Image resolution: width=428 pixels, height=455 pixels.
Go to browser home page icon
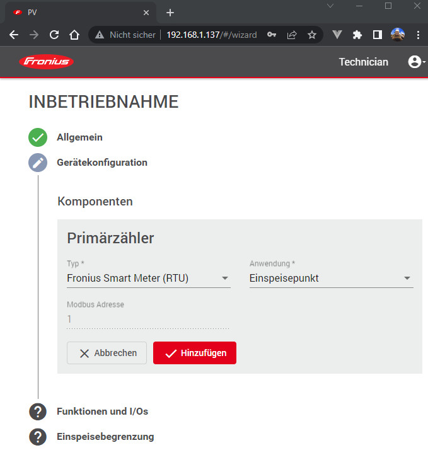click(x=74, y=35)
